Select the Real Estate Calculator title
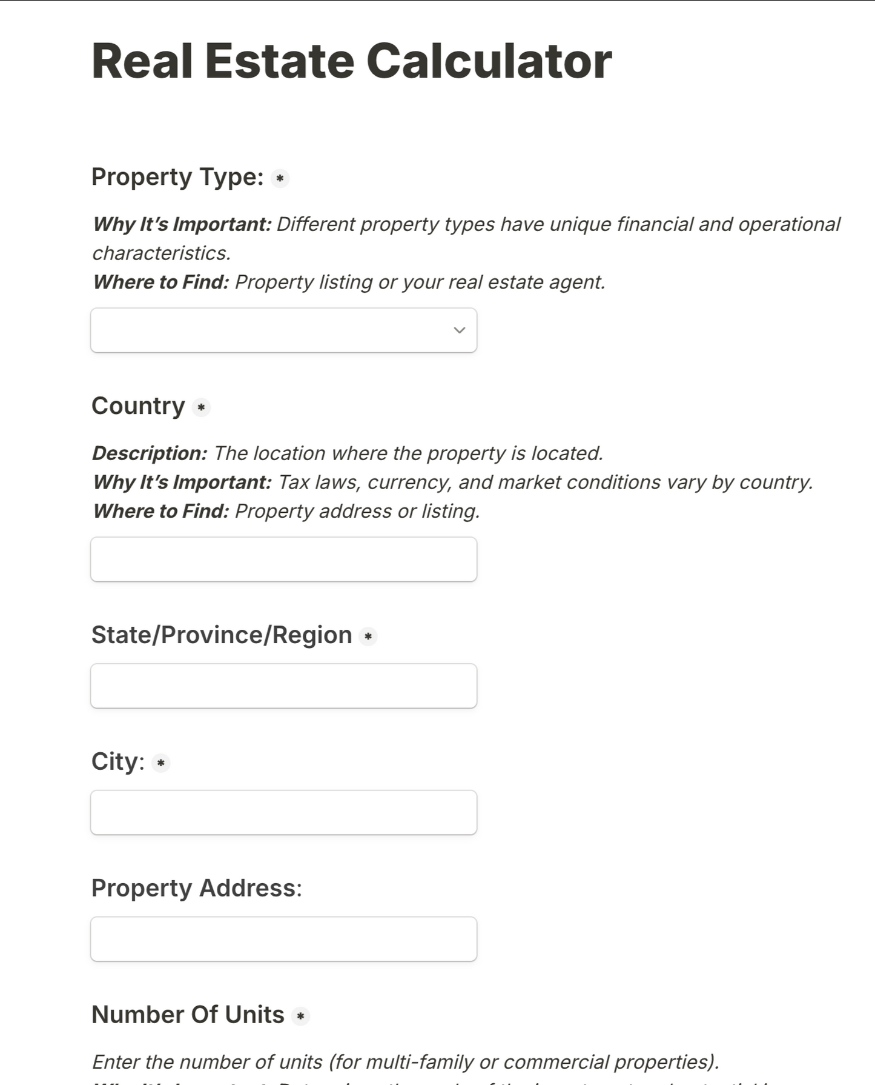This screenshot has height=1085, width=875. [x=352, y=60]
